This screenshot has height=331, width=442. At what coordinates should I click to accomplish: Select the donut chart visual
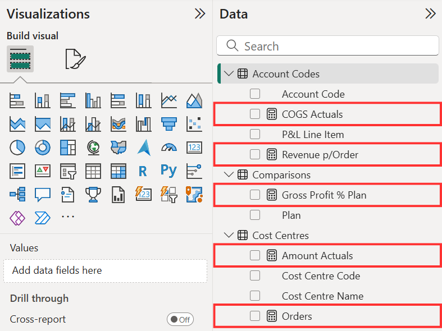(x=43, y=148)
